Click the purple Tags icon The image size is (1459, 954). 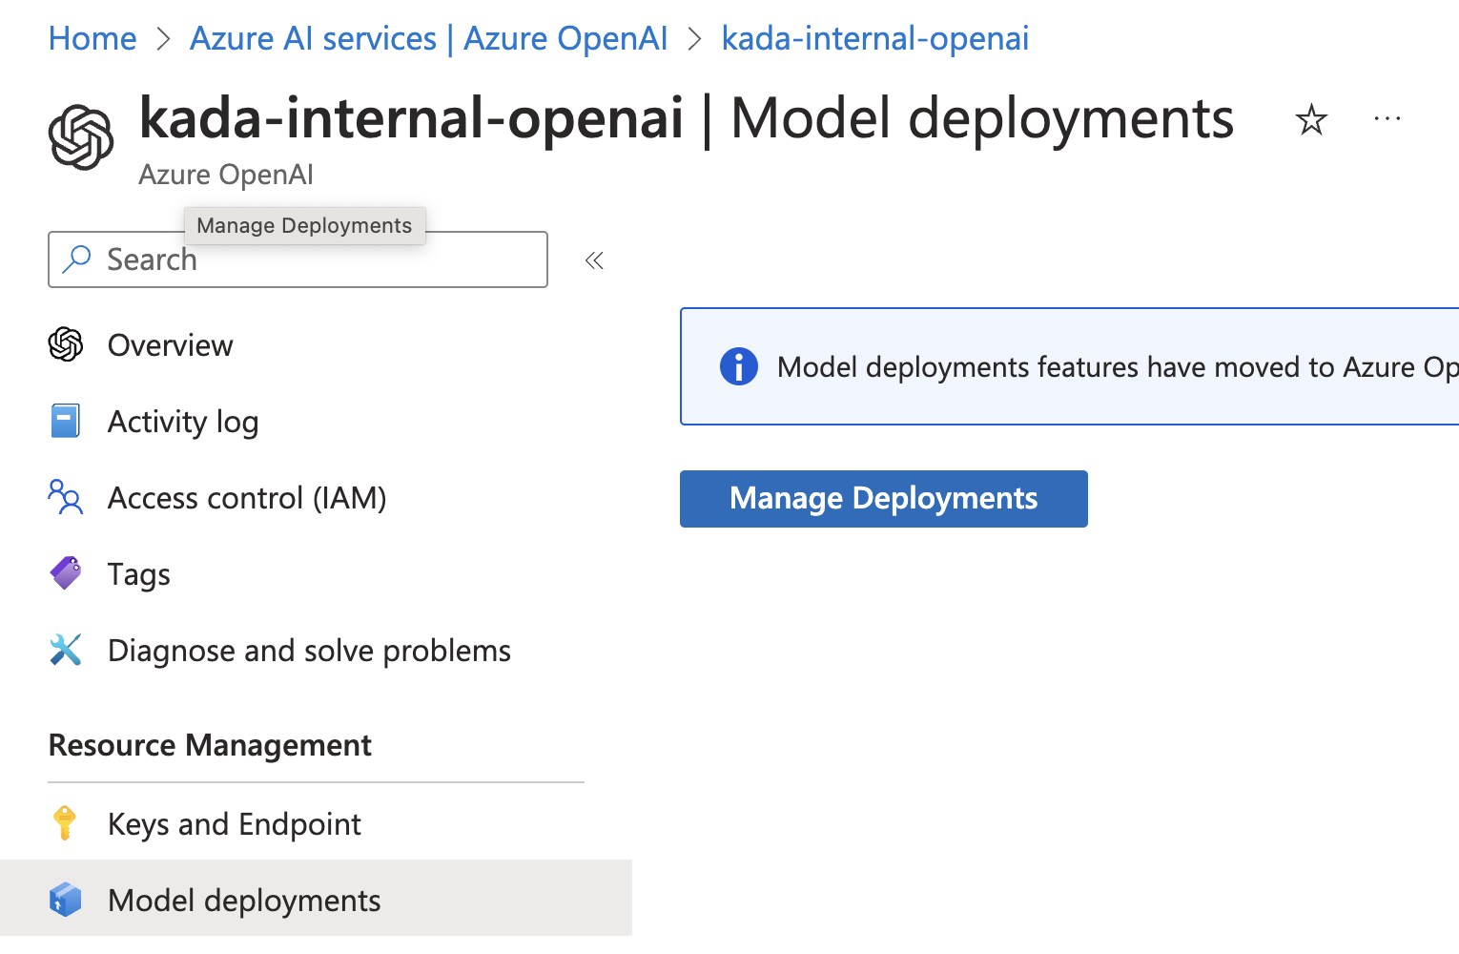click(66, 573)
